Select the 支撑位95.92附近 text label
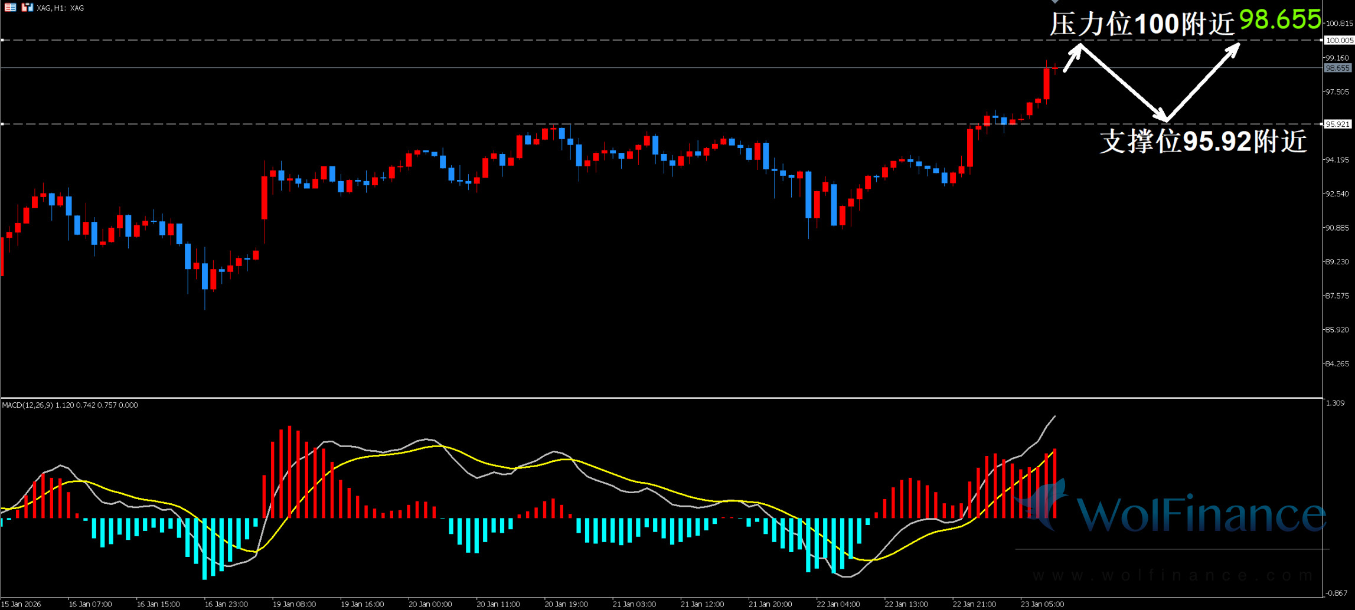This screenshot has width=1355, height=610. pyautogui.click(x=1203, y=142)
